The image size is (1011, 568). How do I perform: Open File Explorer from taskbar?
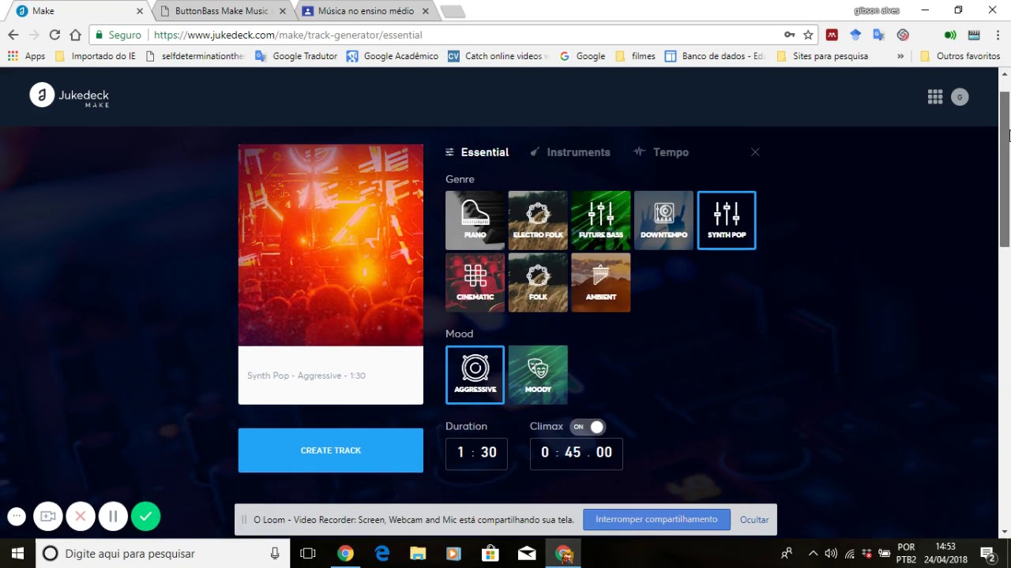(418, 553)
